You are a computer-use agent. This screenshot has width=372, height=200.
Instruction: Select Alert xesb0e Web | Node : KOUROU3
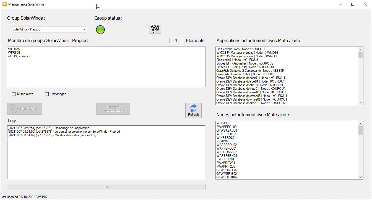(241, 49)
